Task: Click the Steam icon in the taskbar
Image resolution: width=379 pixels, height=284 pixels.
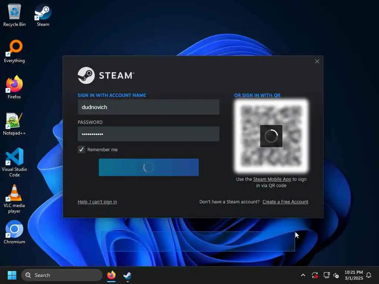Action: pos(127,275)
